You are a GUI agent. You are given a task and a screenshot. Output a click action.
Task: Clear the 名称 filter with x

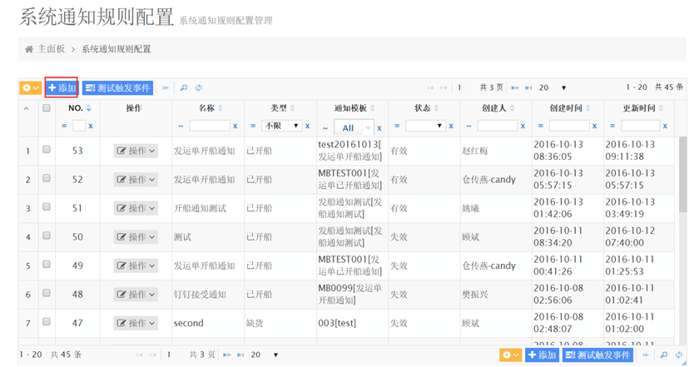(235, 126)
